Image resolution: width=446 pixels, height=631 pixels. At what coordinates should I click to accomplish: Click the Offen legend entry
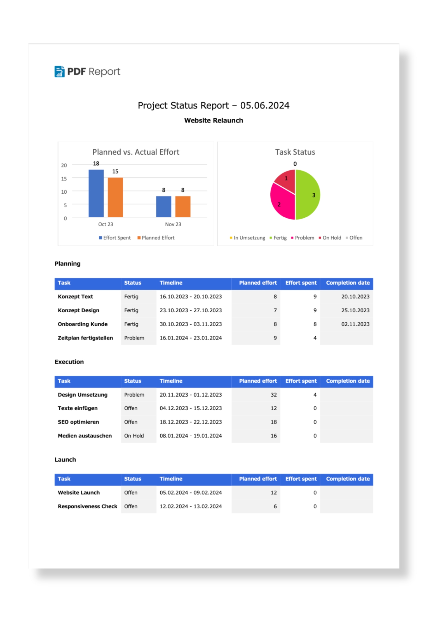tap(354, 238)
